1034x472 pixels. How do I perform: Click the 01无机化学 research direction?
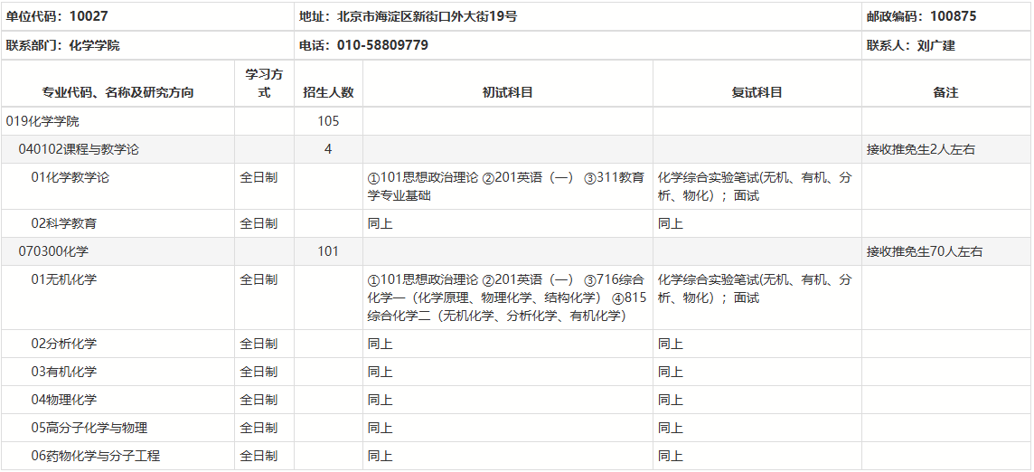pyautogui.click(x=64, y=280)
